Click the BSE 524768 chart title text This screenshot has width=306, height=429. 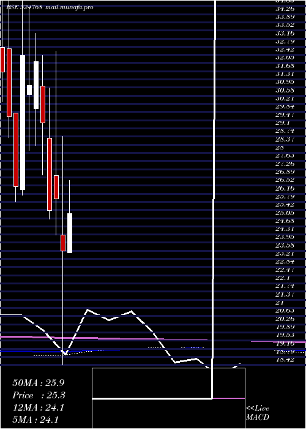tap(24, 7)
